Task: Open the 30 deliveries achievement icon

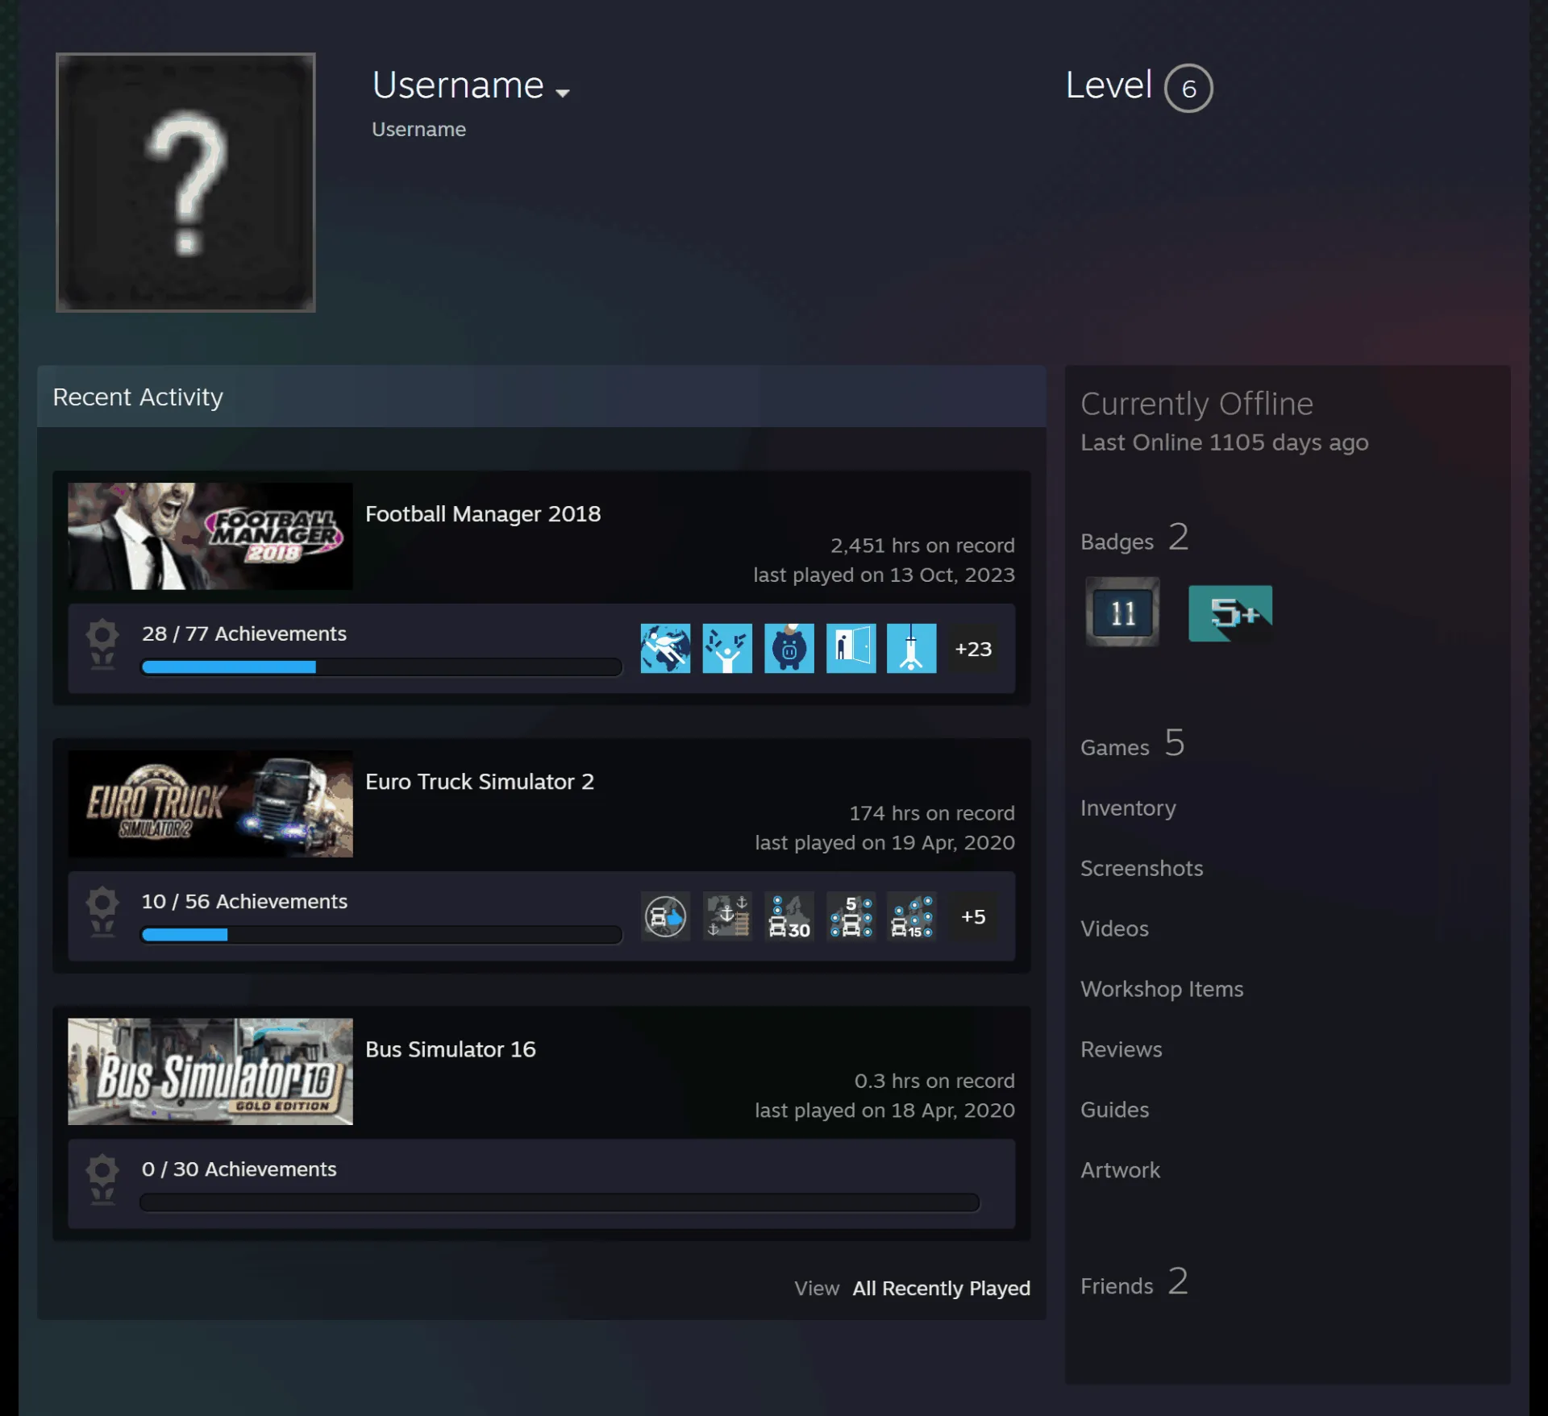Action: coord(789,916)
